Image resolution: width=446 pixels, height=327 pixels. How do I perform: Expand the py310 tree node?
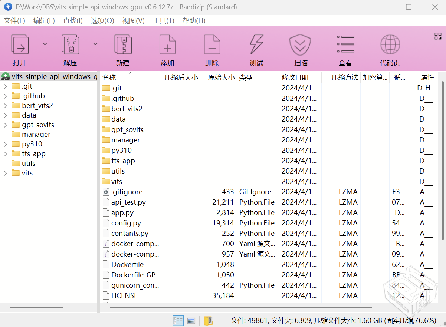point(6,144)
